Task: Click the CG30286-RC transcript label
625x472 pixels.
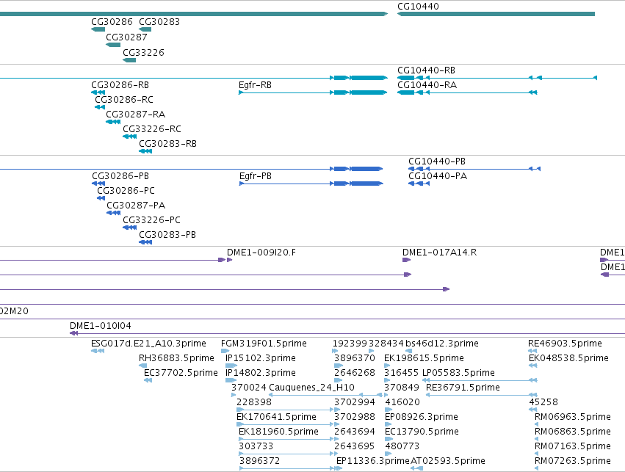Action: click(x=124, y=100)
